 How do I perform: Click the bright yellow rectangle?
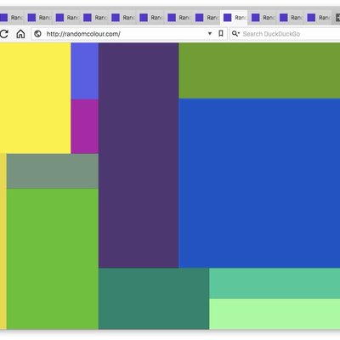coord(35,98)
